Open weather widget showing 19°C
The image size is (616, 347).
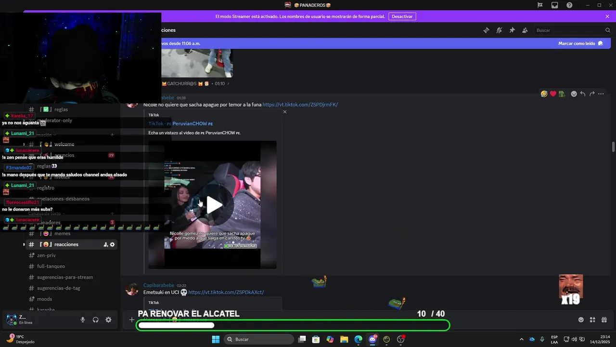point(20,339)
